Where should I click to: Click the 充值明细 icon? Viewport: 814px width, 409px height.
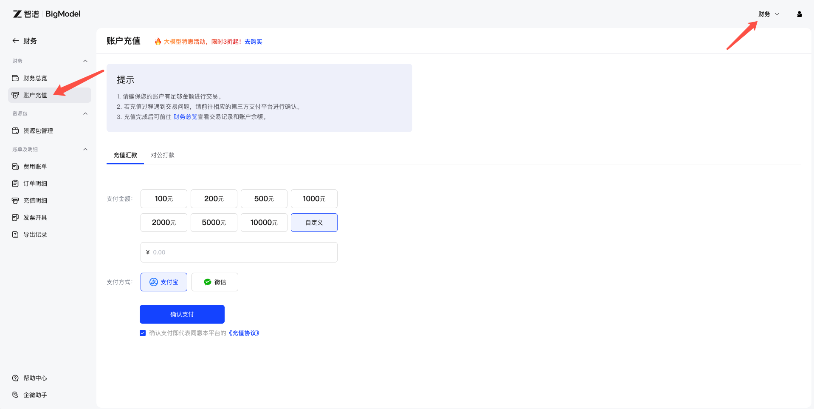pos(15,200)
